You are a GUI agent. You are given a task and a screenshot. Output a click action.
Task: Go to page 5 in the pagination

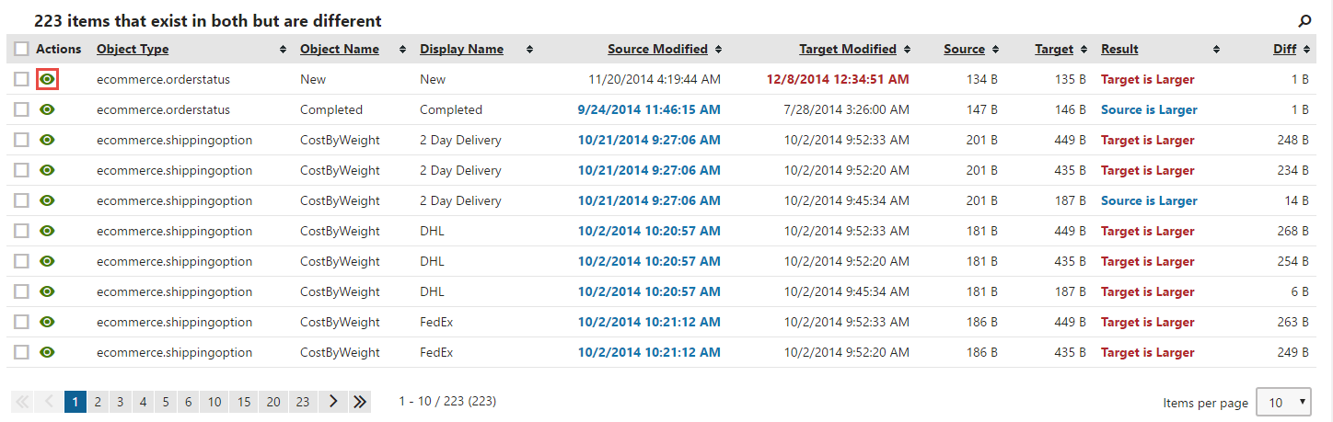coord(166,402)
